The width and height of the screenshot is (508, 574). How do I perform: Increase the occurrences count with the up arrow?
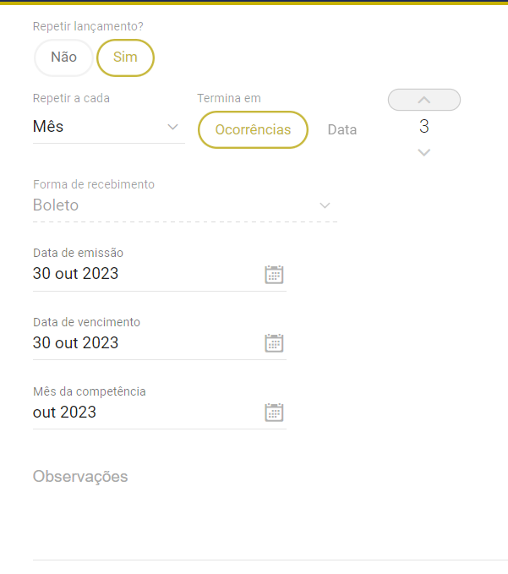coord(424,100)
